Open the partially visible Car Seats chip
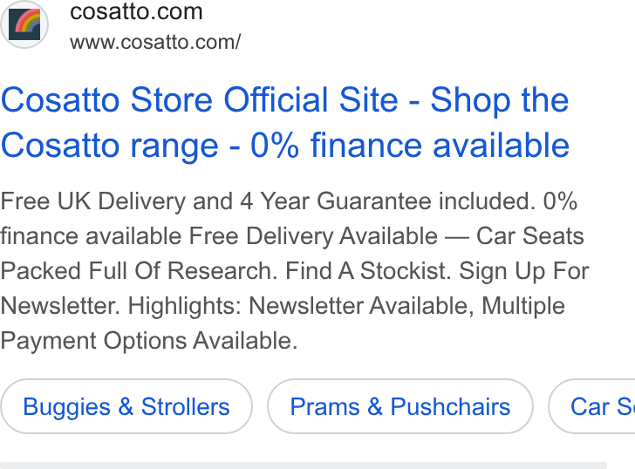Viewport: 635px width, 469px height. 592,406
